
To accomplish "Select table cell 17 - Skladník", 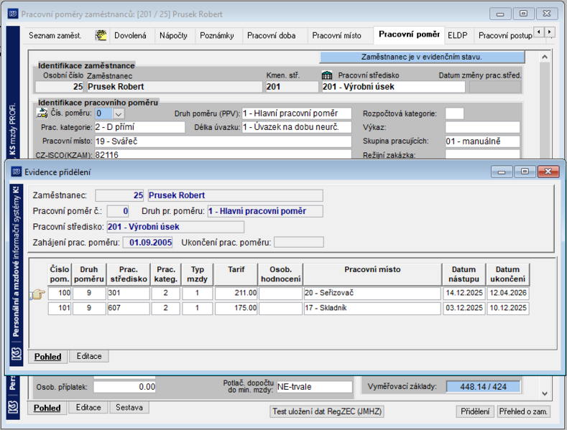I will click(372, 308).
